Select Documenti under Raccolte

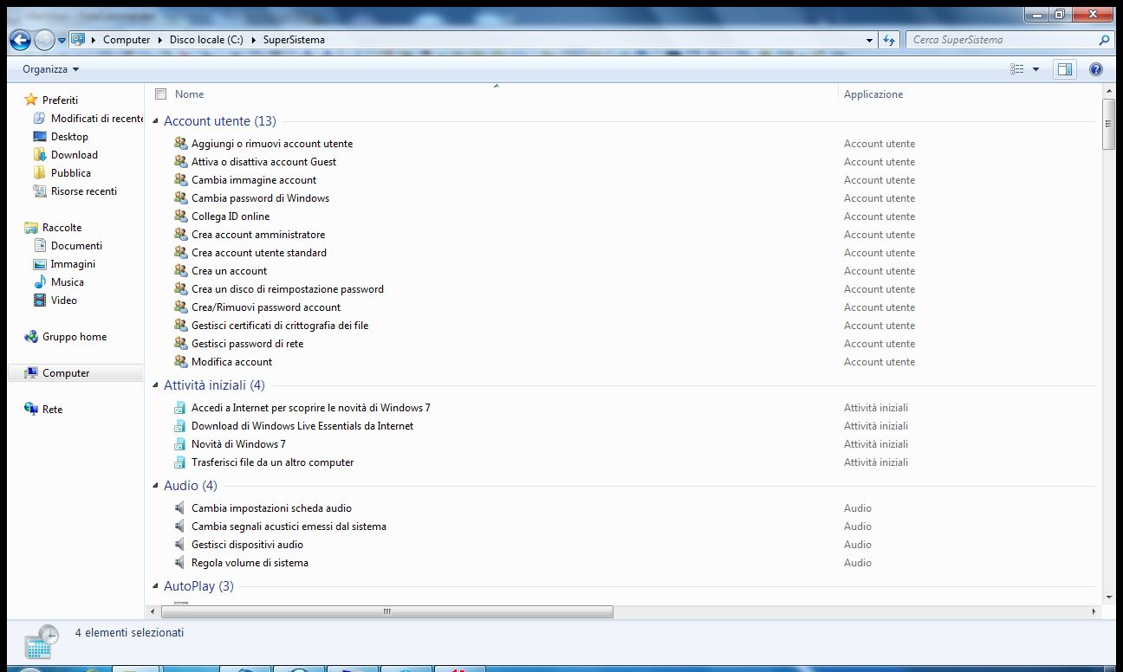76,246
